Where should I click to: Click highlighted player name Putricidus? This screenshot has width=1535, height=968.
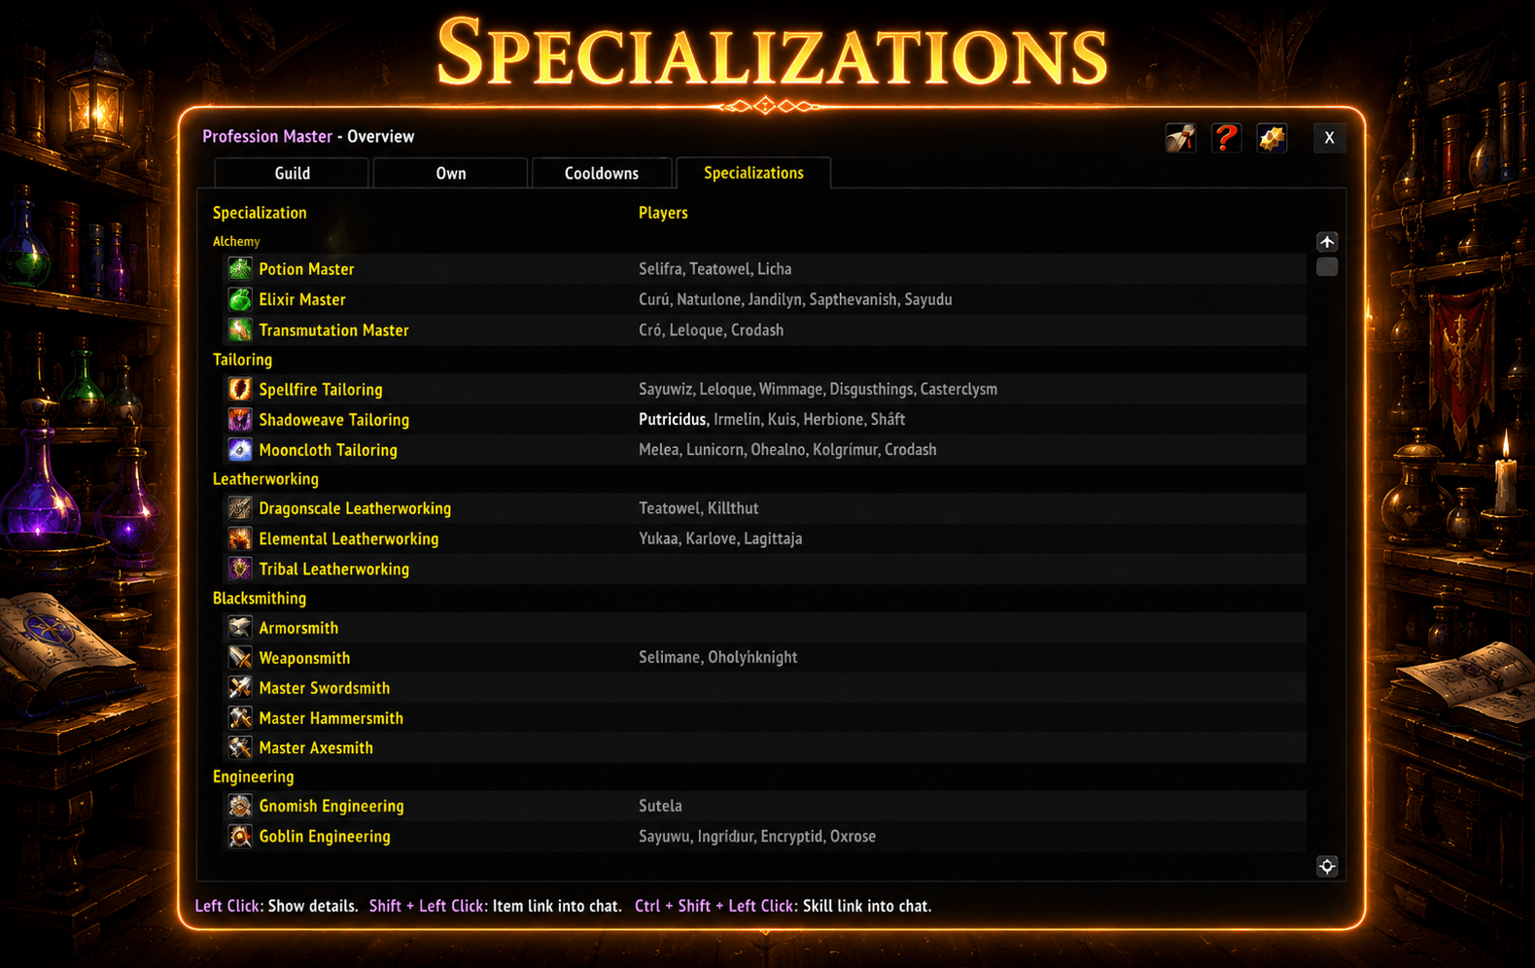[x=672, y=420]
